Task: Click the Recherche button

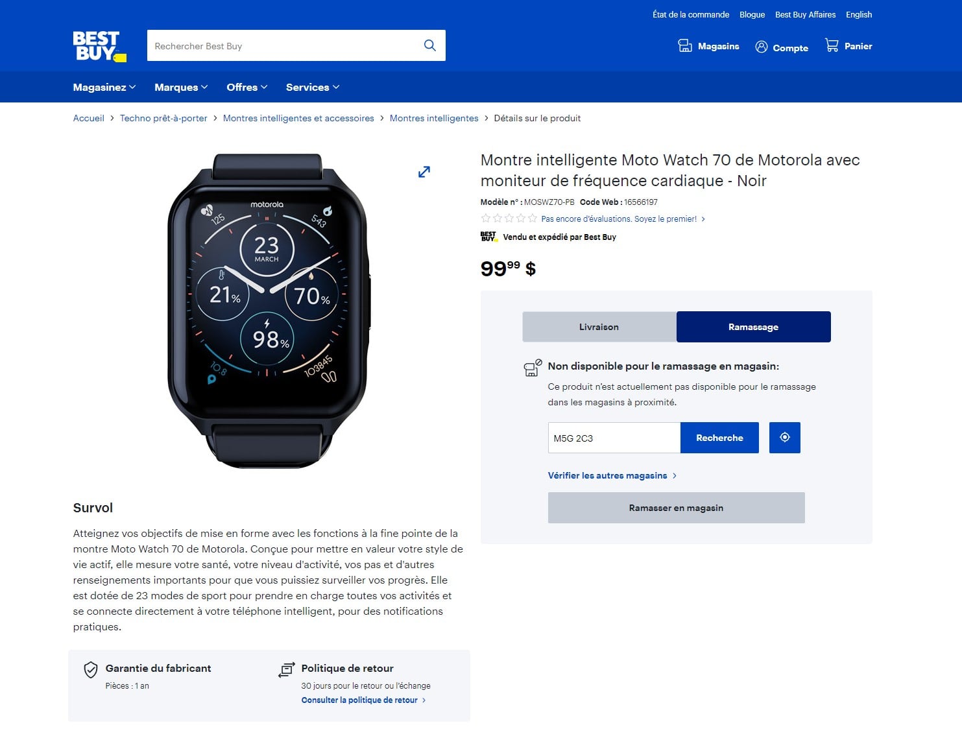Action: point(719,438)
